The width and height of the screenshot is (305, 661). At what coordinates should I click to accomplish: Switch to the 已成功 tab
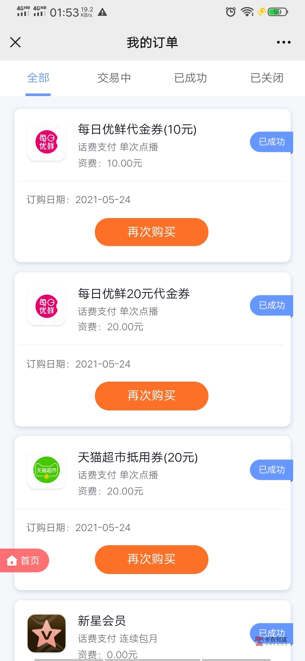tap(191, 78)
